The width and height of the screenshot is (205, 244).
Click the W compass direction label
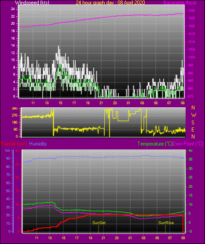[x=194, y=115]
